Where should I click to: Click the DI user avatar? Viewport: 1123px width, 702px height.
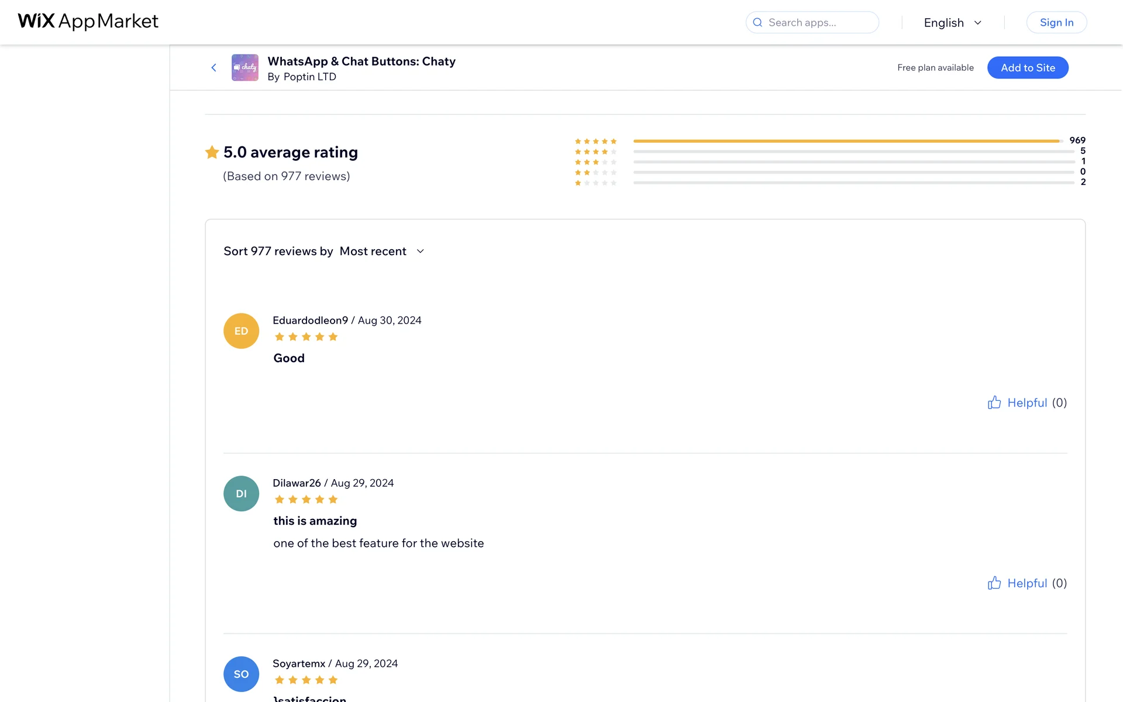point(241,494)
